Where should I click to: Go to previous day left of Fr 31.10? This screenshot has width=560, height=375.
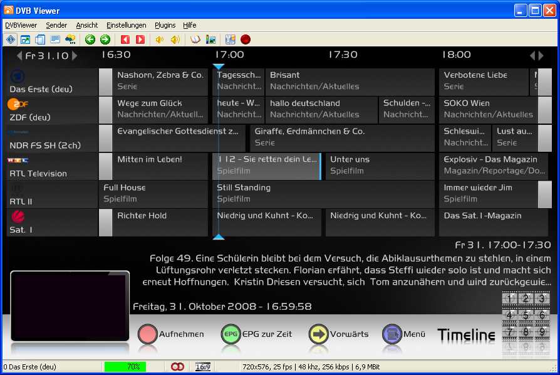[x=19, y=55]
